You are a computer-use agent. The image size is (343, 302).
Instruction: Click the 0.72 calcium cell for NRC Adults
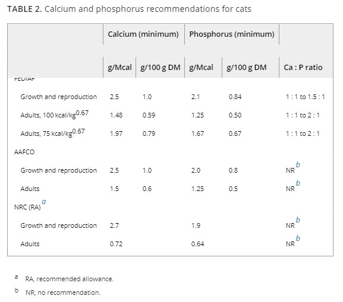116,244
